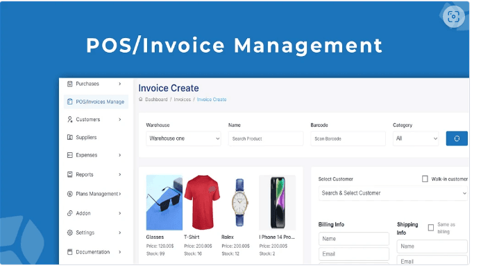Click the home icon in breadcrumb

141,99
